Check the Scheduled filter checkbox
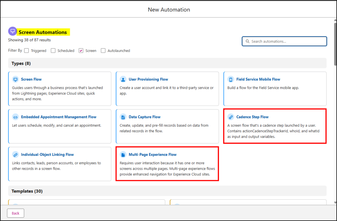 pos(53,51)
